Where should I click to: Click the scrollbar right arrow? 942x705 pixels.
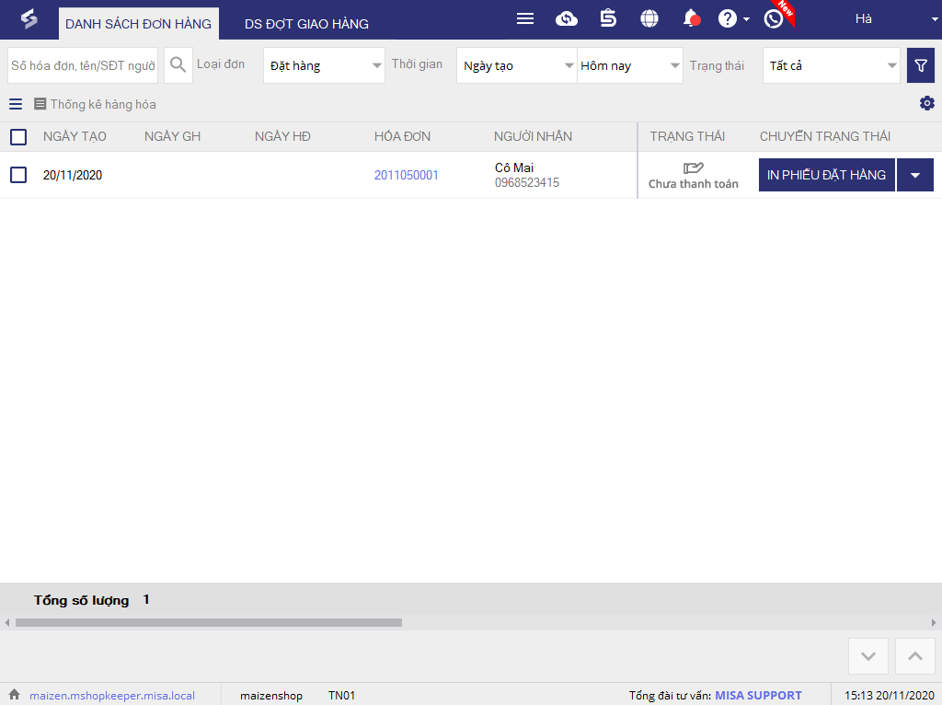click(x=934, y=623)
